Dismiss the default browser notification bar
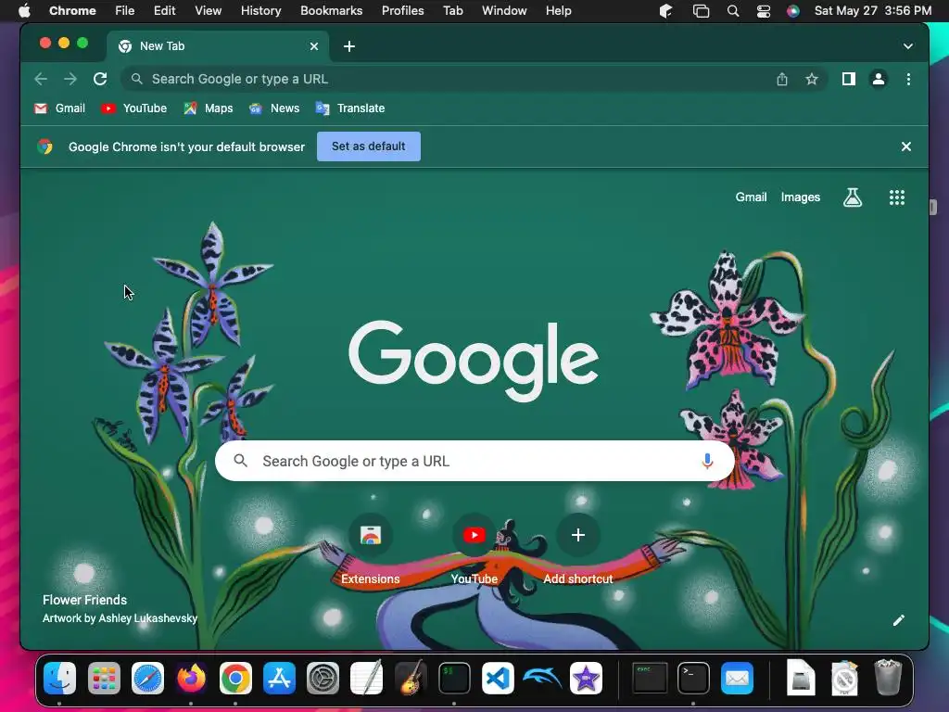The width and height of the screenshot is (949, 712). click(906, 146)
